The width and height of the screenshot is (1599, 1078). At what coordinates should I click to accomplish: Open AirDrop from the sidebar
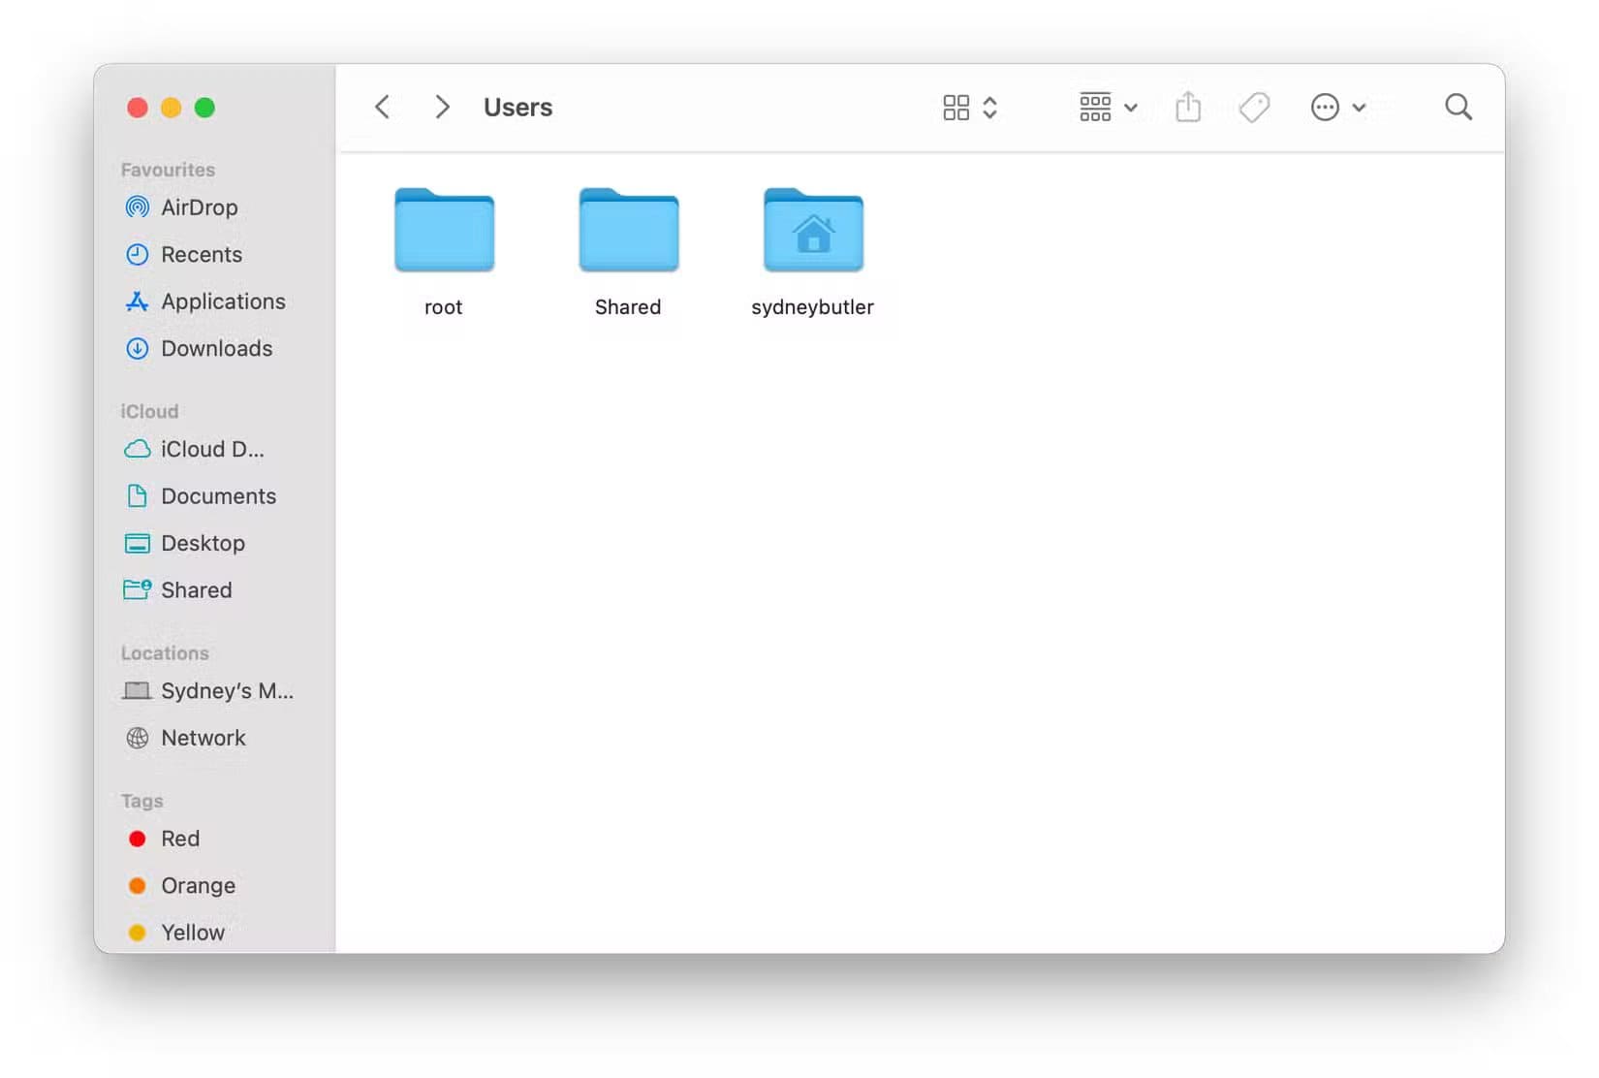[199, 207]
